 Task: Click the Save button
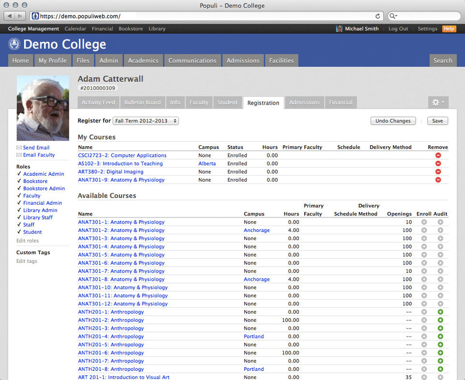click(437, 121)
